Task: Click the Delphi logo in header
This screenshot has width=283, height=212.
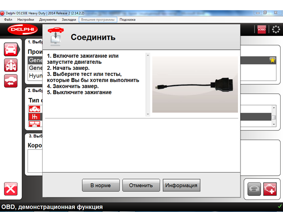Action: [x=23, y=29]
